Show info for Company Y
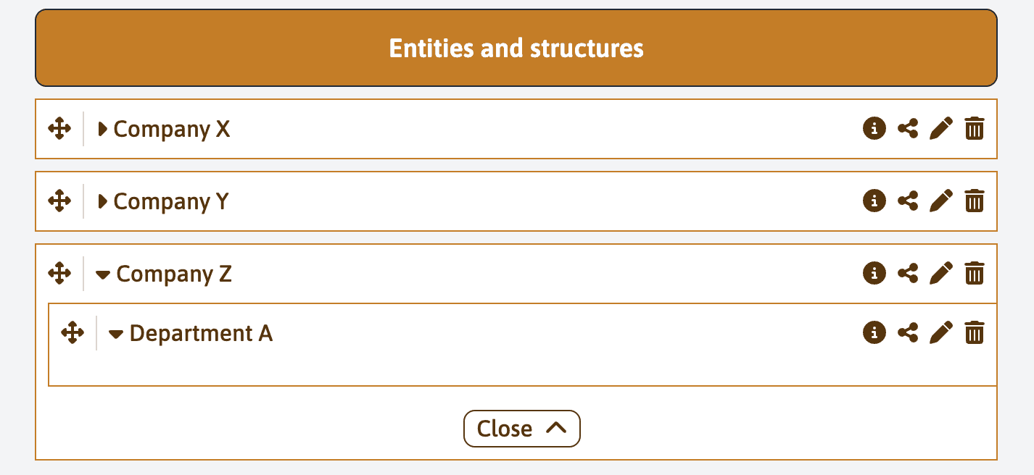The width and height of the screenshot is (1034, 475). click(874, 201)
